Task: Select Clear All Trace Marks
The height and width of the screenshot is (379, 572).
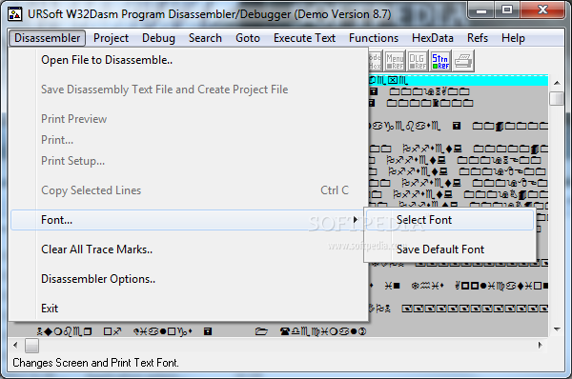Action: coord(189,249)
